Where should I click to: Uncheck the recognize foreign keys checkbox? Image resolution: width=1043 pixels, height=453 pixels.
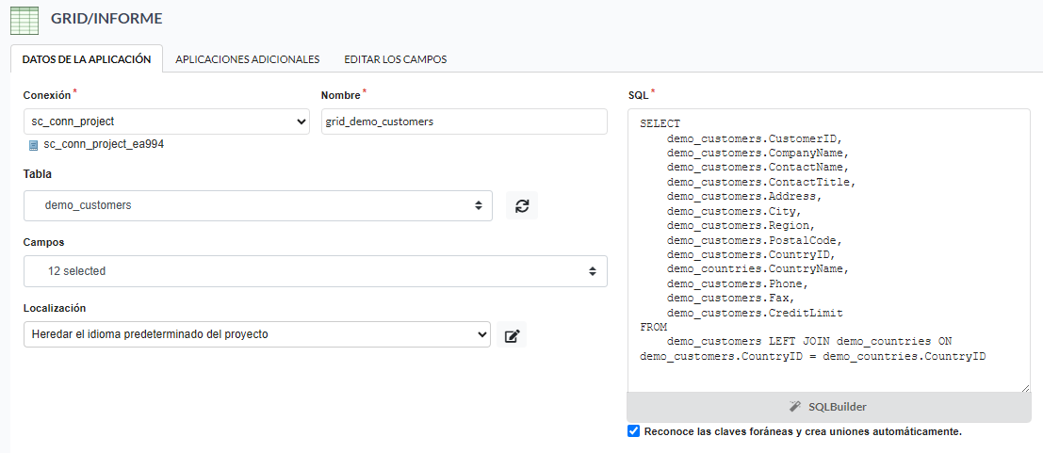tap(634, 431)
